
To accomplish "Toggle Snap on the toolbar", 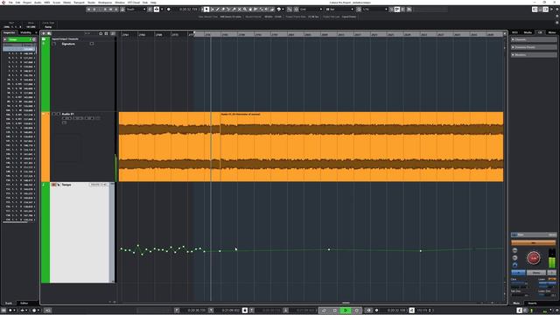I will coord(290,10).
